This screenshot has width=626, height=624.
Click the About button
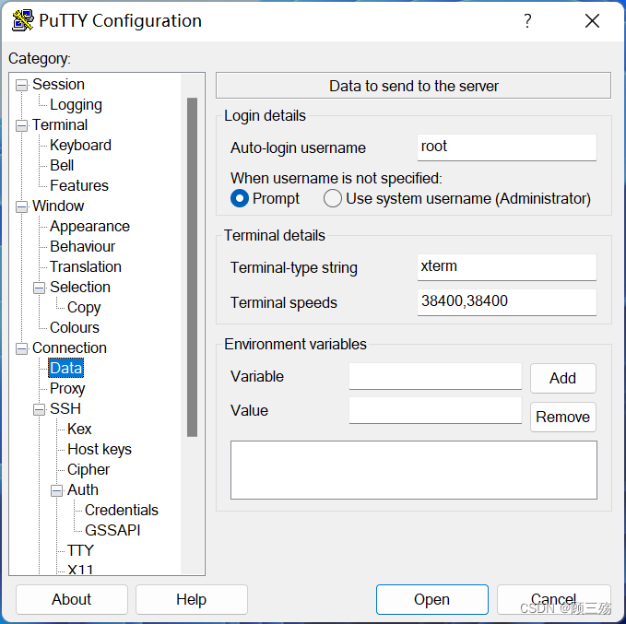coord(72,600)
